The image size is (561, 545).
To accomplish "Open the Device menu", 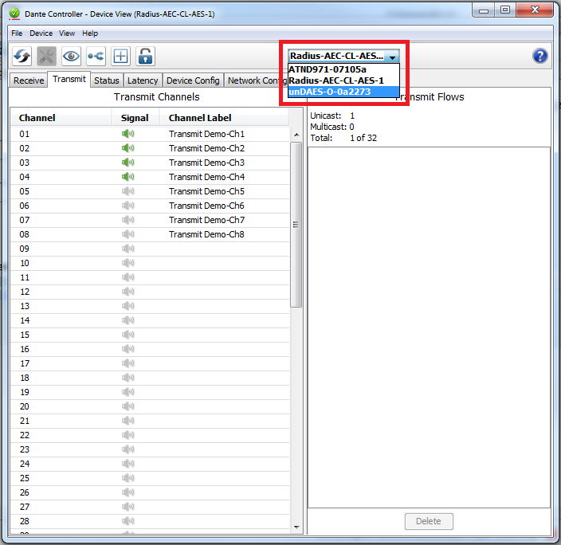I will coord(41,33).
